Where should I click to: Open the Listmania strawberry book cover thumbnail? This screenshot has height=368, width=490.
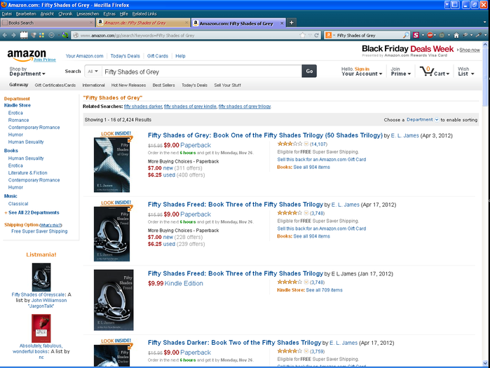[x=41, y=328]
